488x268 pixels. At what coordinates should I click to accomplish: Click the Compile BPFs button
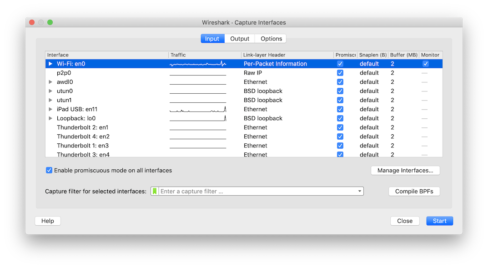pos(413,191)
